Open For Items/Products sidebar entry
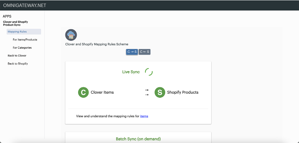 25,40
